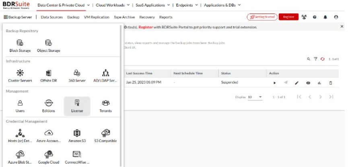Go to next page of results
Screen dimensions: 350x167
click(321, 97)
